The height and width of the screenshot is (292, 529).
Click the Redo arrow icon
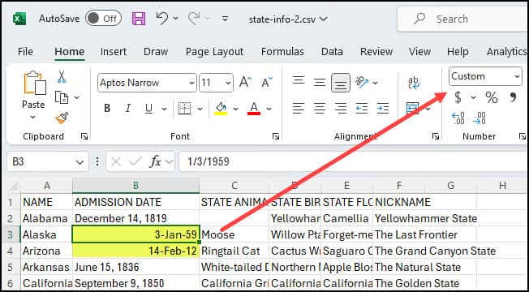tap(194, 18)
